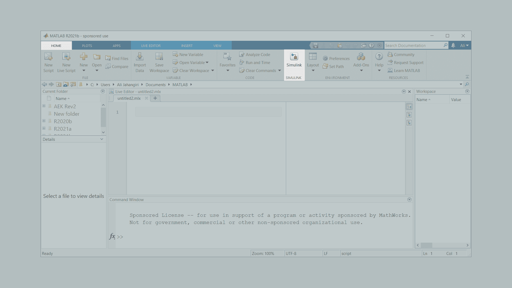
Task: Open Preferences gear in Environment section
Action: 325,58
